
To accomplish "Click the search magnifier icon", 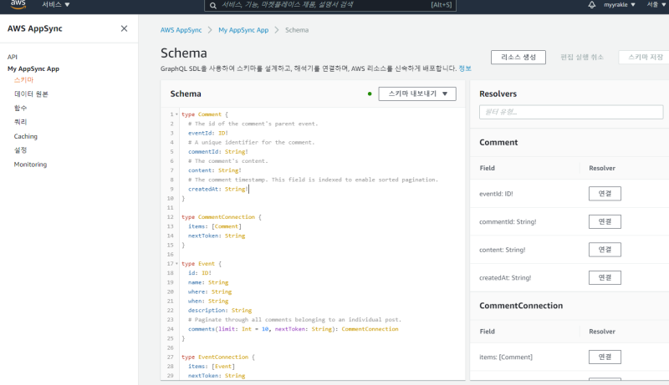I will [214, 5].
